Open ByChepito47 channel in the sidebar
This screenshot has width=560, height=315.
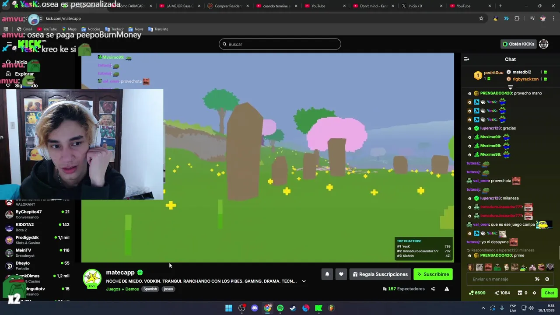click(x=37, y=214)
